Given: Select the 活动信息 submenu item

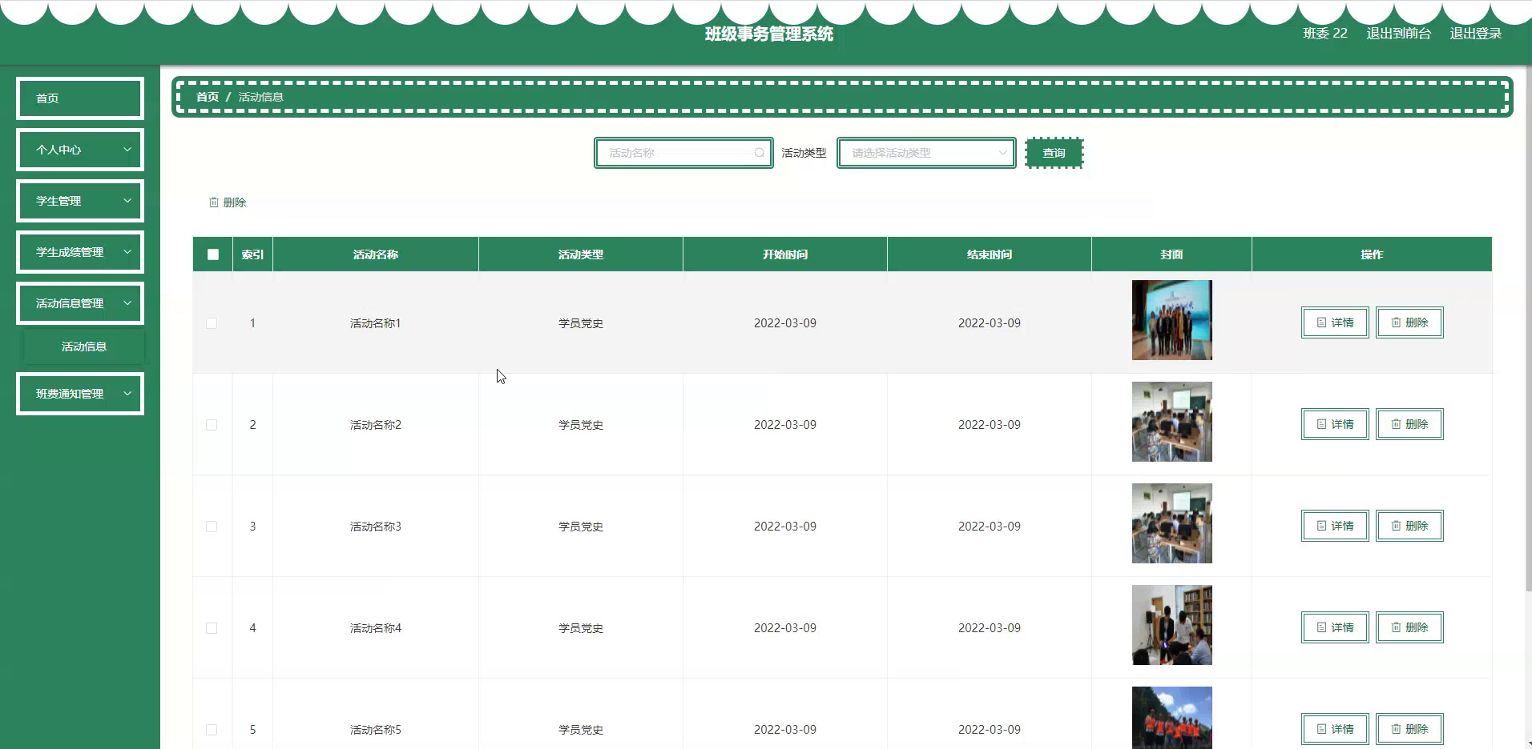Looking at the screenshot, I should point(84,346).
